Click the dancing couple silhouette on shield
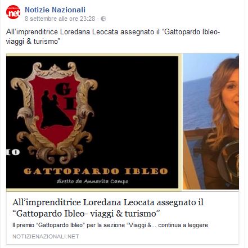The height and width of the screenshot is (248, 248). 55,110
